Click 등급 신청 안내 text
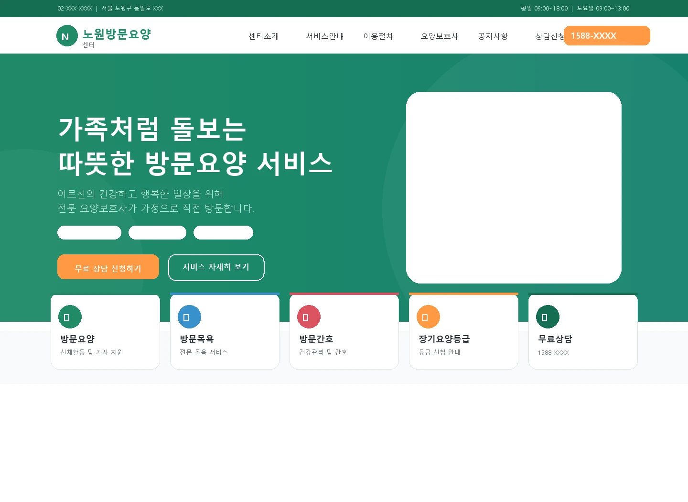This screenshot has width=688, height=502. coord(440,352)
